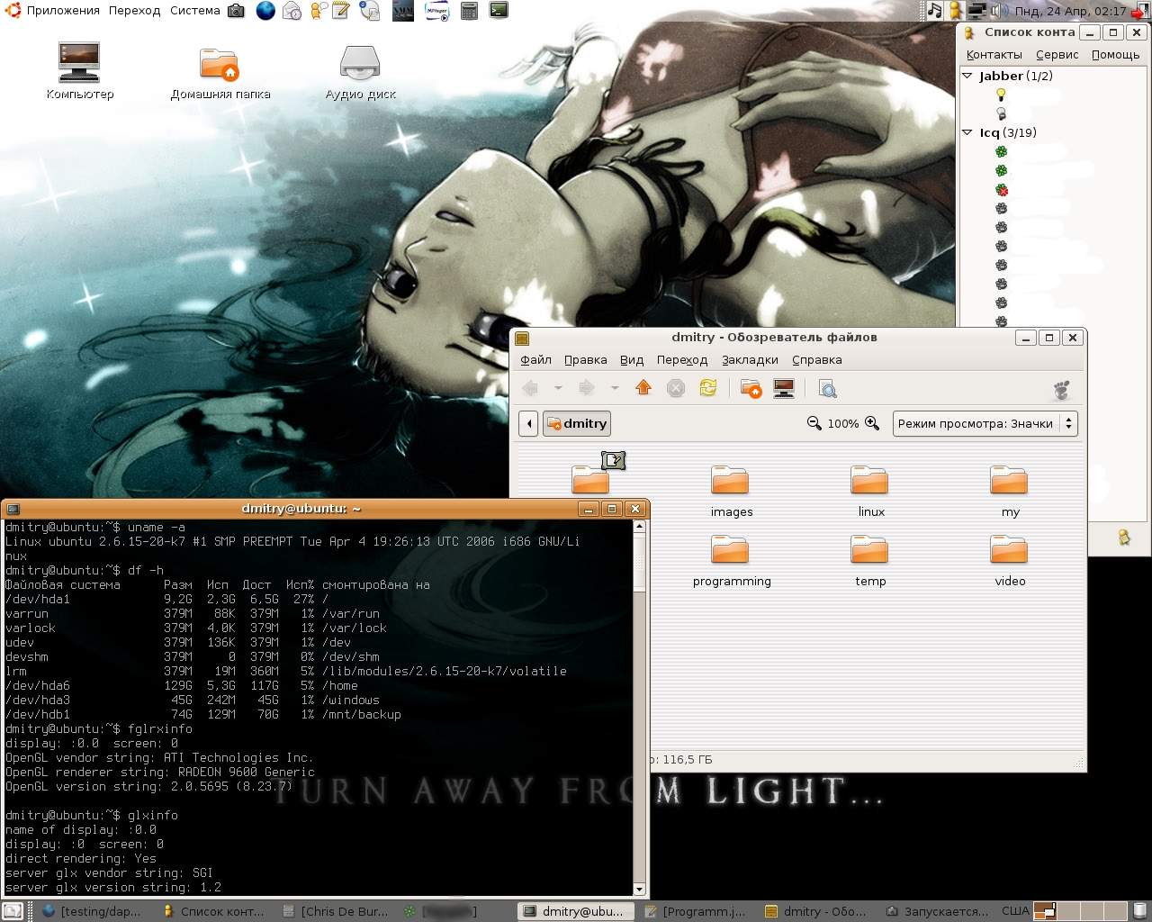Open the Forward history dropdown arrow
1152x922 pixels.
click(x=615, y=388)
